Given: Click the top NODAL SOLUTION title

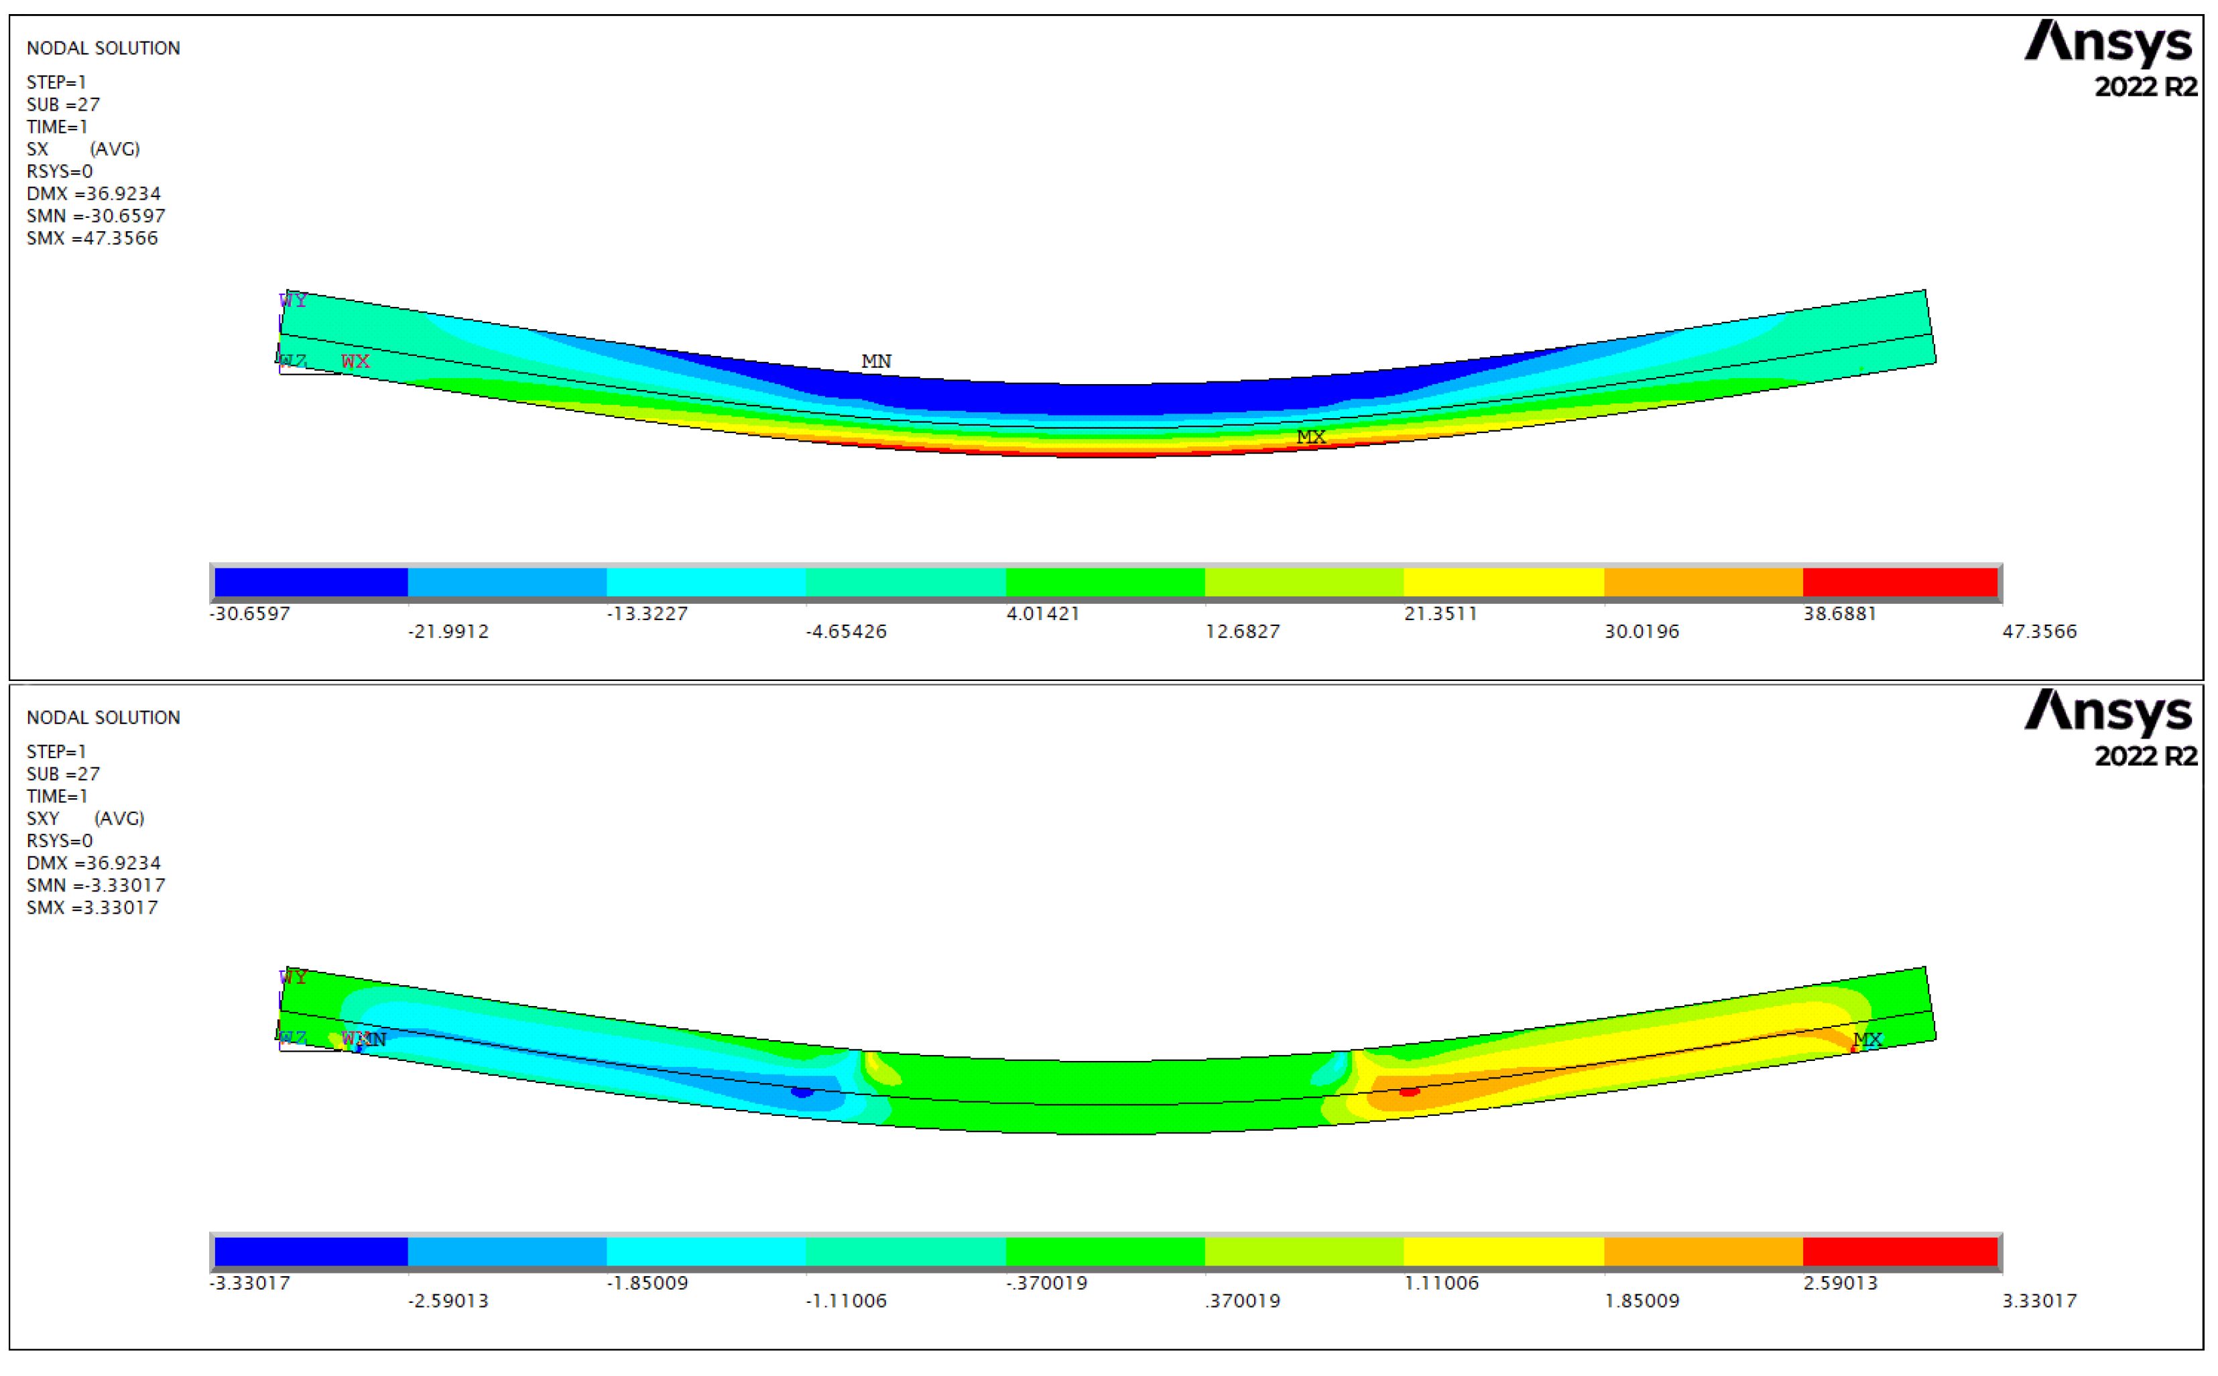Looking at the screenshot, I should [103, 48].
